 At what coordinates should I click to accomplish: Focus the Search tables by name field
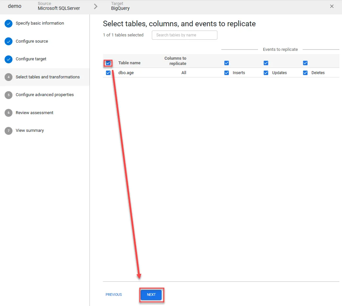coord(185,35)
